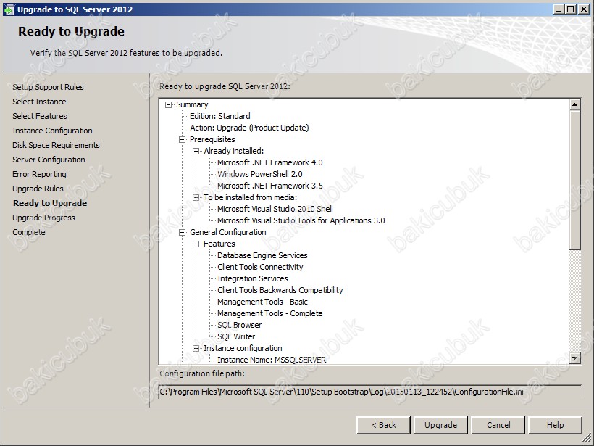Select the Select Features step

40,116
